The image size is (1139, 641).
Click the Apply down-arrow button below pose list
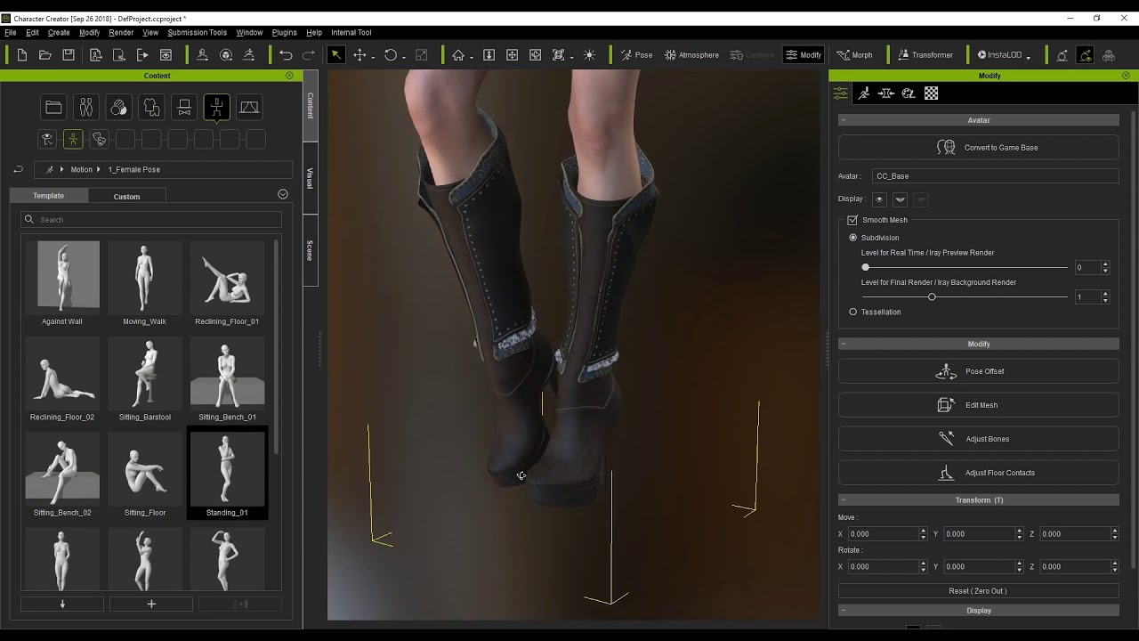click(62, 604)
